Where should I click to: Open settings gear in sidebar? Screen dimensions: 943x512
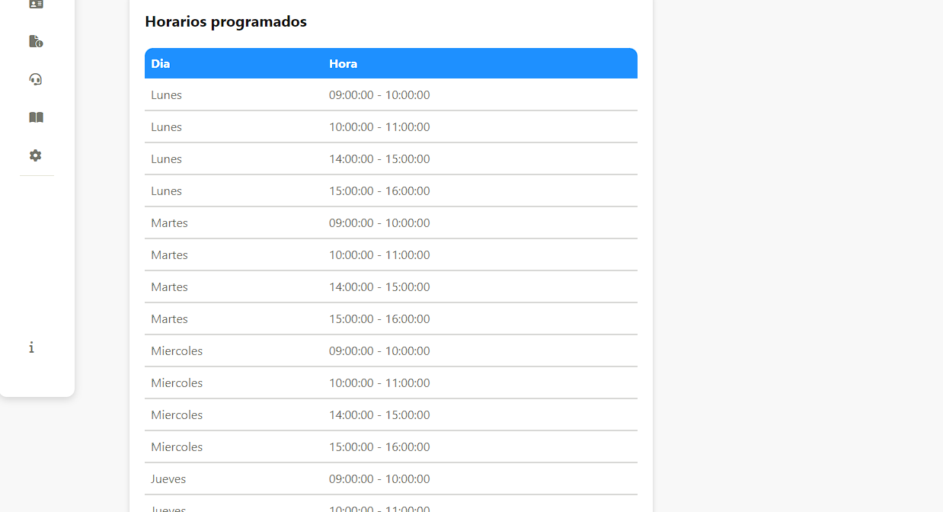point(36,155)
